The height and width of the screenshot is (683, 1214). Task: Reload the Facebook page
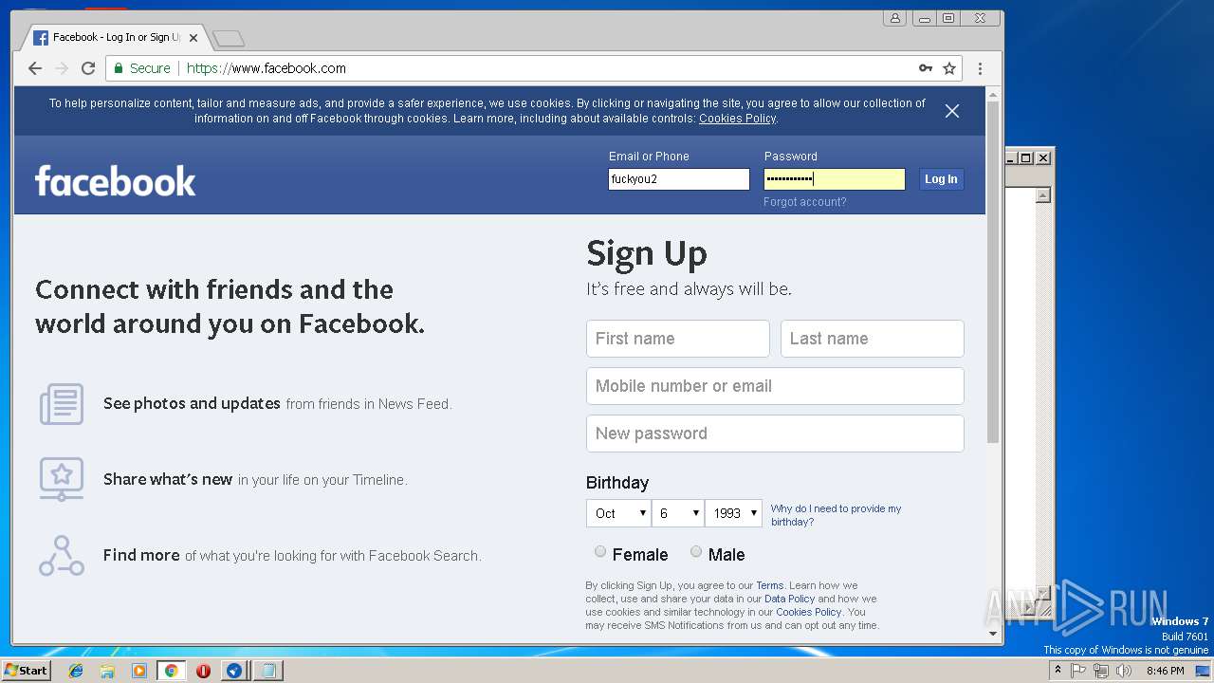[x=88, y=68]
